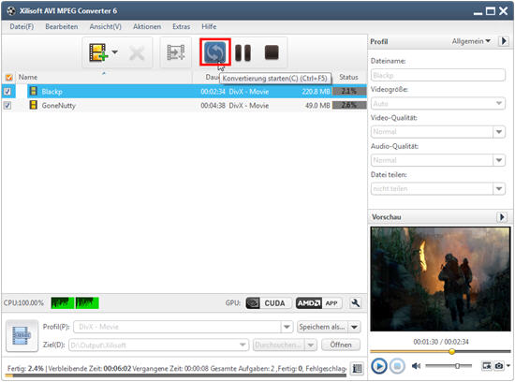Screen dimensions: 515x382
Task: Uncheck the GoneNutty file checkbox
Action: (x=7, y=106)
